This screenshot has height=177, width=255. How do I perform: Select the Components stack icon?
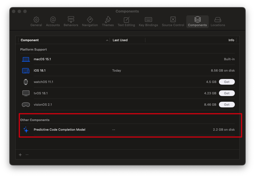197,19
